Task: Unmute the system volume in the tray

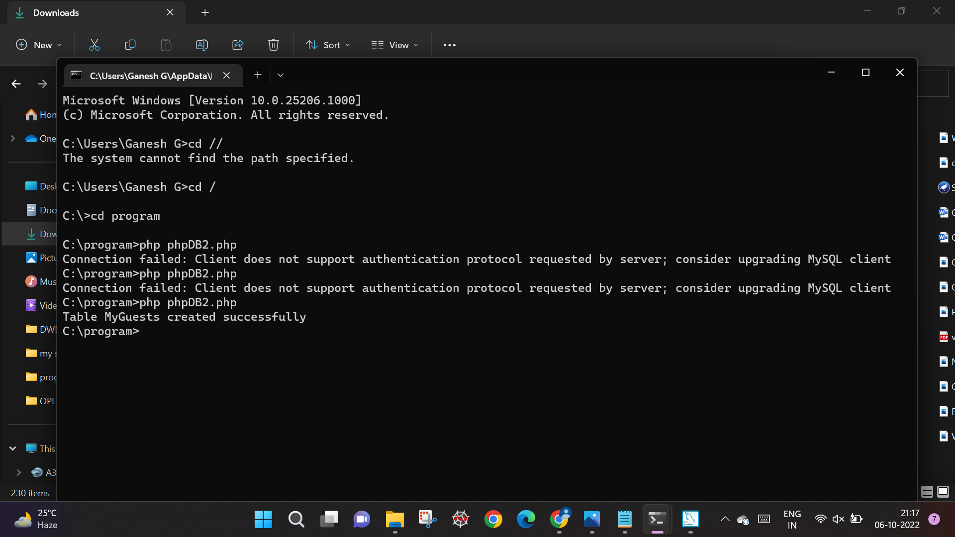Action: (839, 519)
